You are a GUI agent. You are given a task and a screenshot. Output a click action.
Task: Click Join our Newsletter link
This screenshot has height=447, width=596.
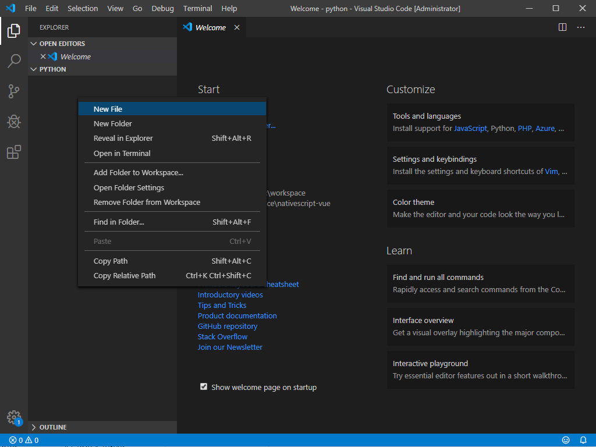[230, 347]
